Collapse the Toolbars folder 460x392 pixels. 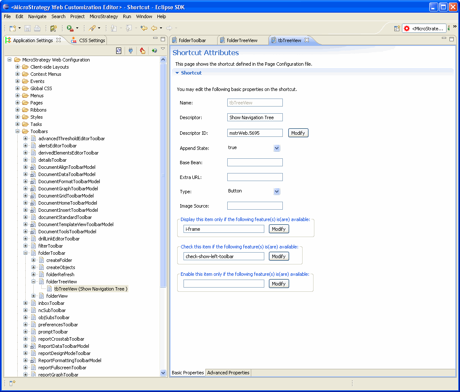coord(18,131)
